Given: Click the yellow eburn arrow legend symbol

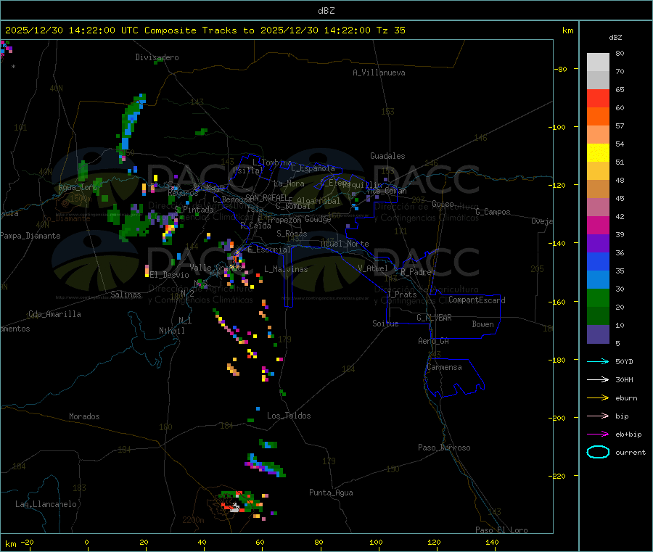Looking at the screenshot, I should pos(598,398).
